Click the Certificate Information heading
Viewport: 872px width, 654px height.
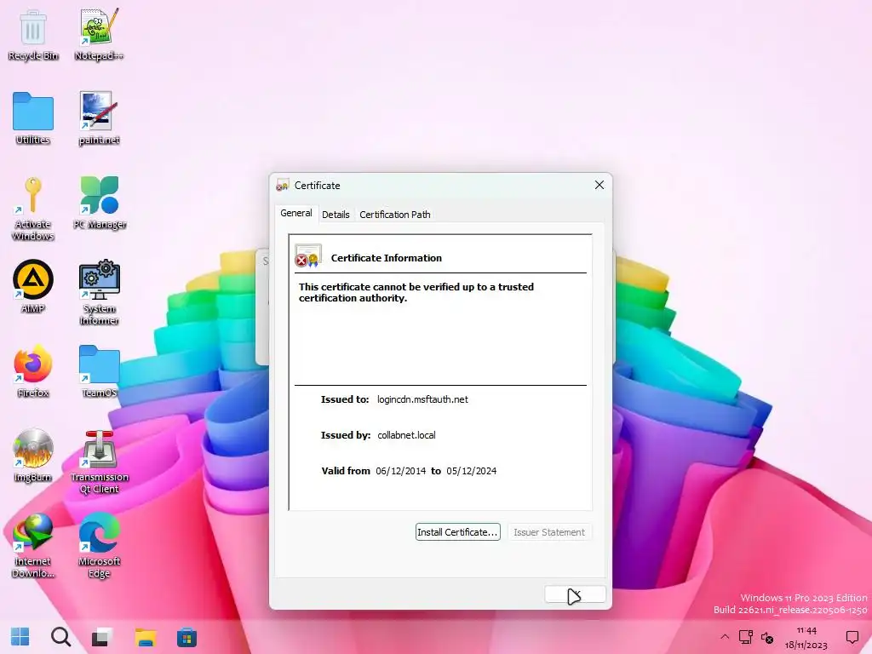tap(386, 258)
